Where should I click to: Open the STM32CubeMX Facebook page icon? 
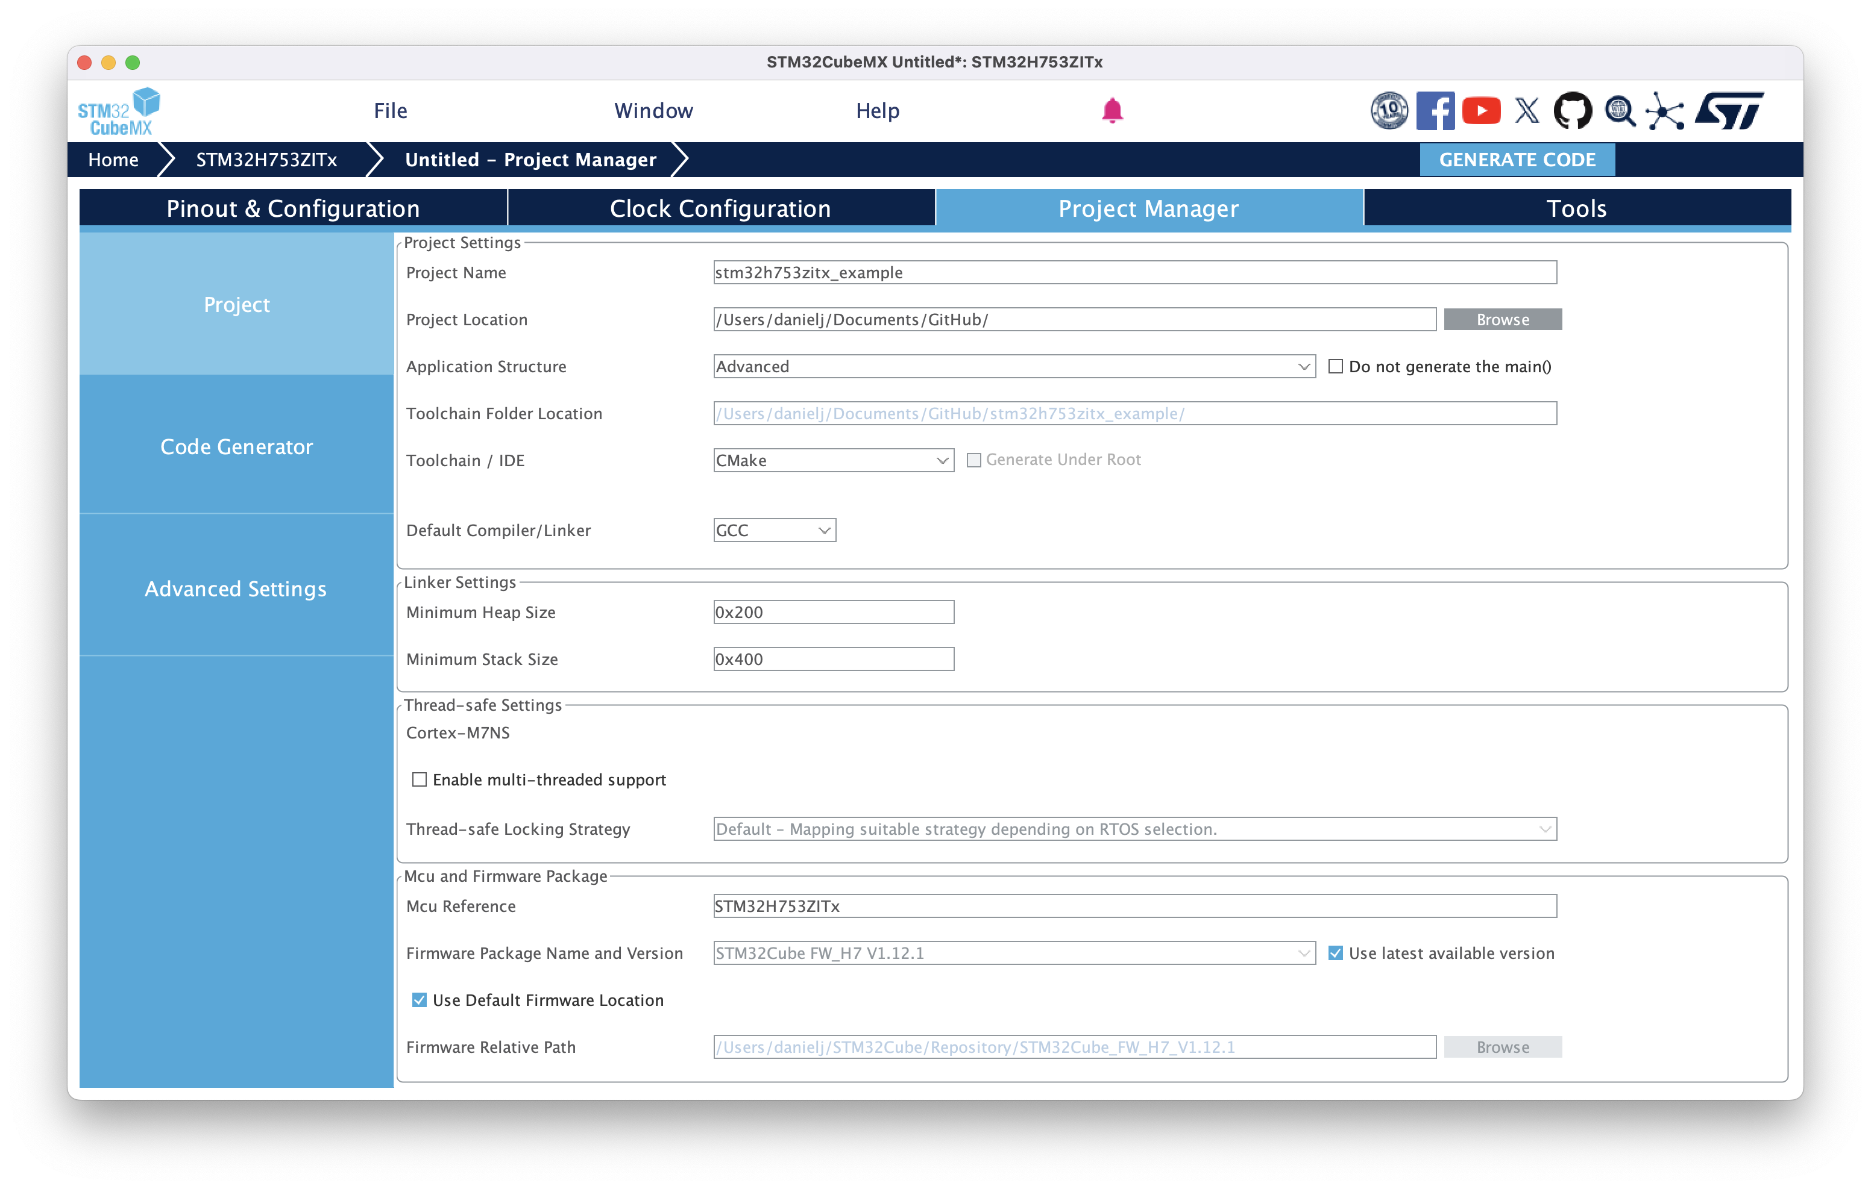point(1436,110)
